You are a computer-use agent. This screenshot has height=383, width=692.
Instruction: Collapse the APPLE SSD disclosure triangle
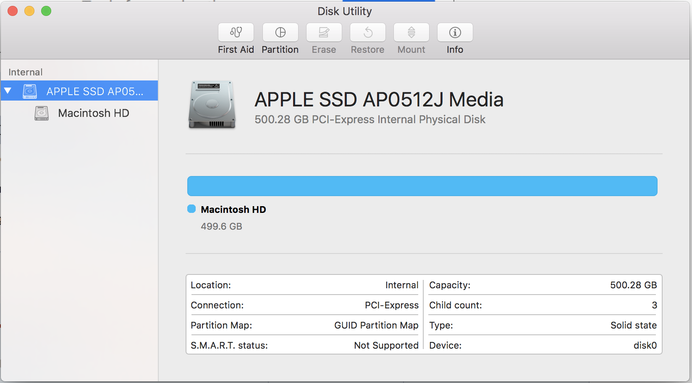click(8, 91)
